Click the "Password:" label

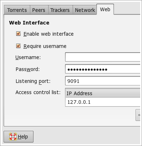tap(28, 69)
